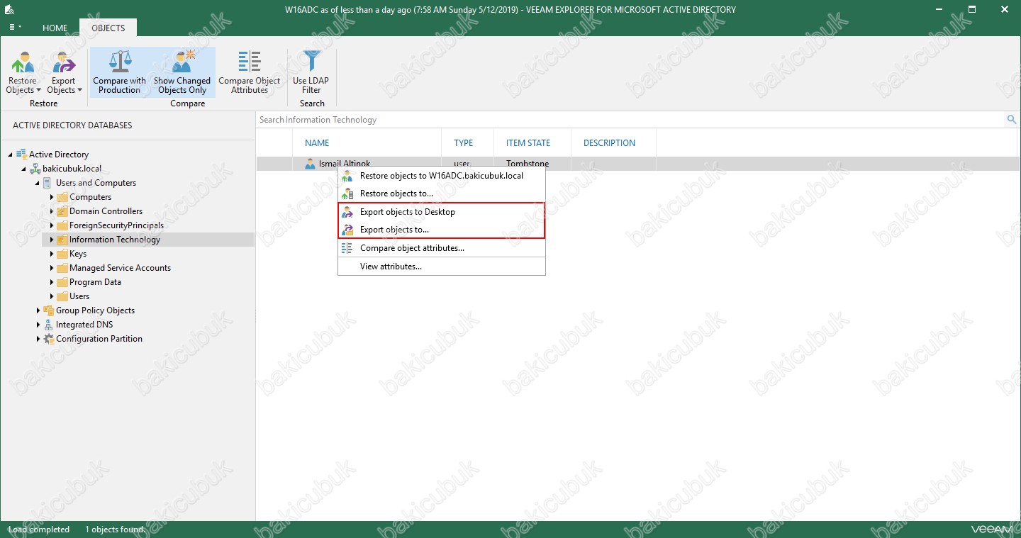Viewport: 1021px width, 538px height.
Task: Expand the Computers folder arrow
Action: coord(52,197)
